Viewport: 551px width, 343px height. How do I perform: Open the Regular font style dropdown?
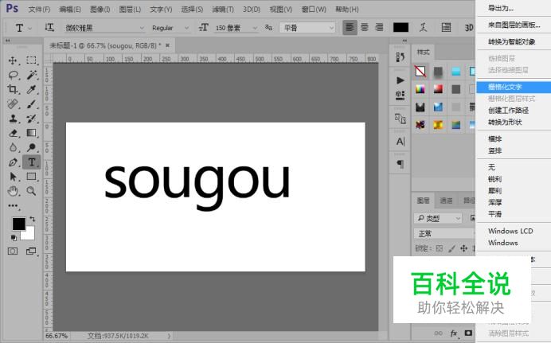click(170, 28)
